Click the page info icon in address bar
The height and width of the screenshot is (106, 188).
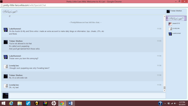click(x=2, y=5)
